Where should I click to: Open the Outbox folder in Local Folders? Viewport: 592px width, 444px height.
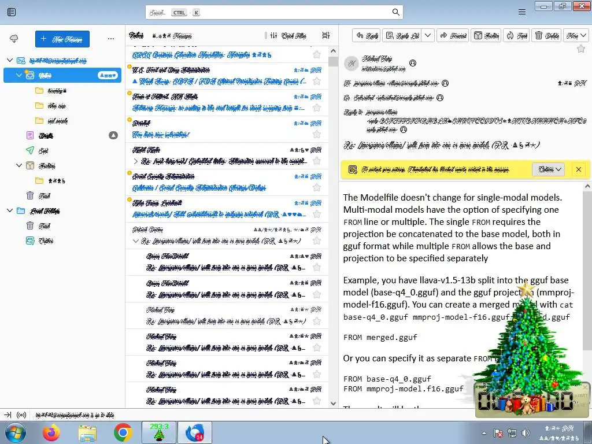(46, 241)
